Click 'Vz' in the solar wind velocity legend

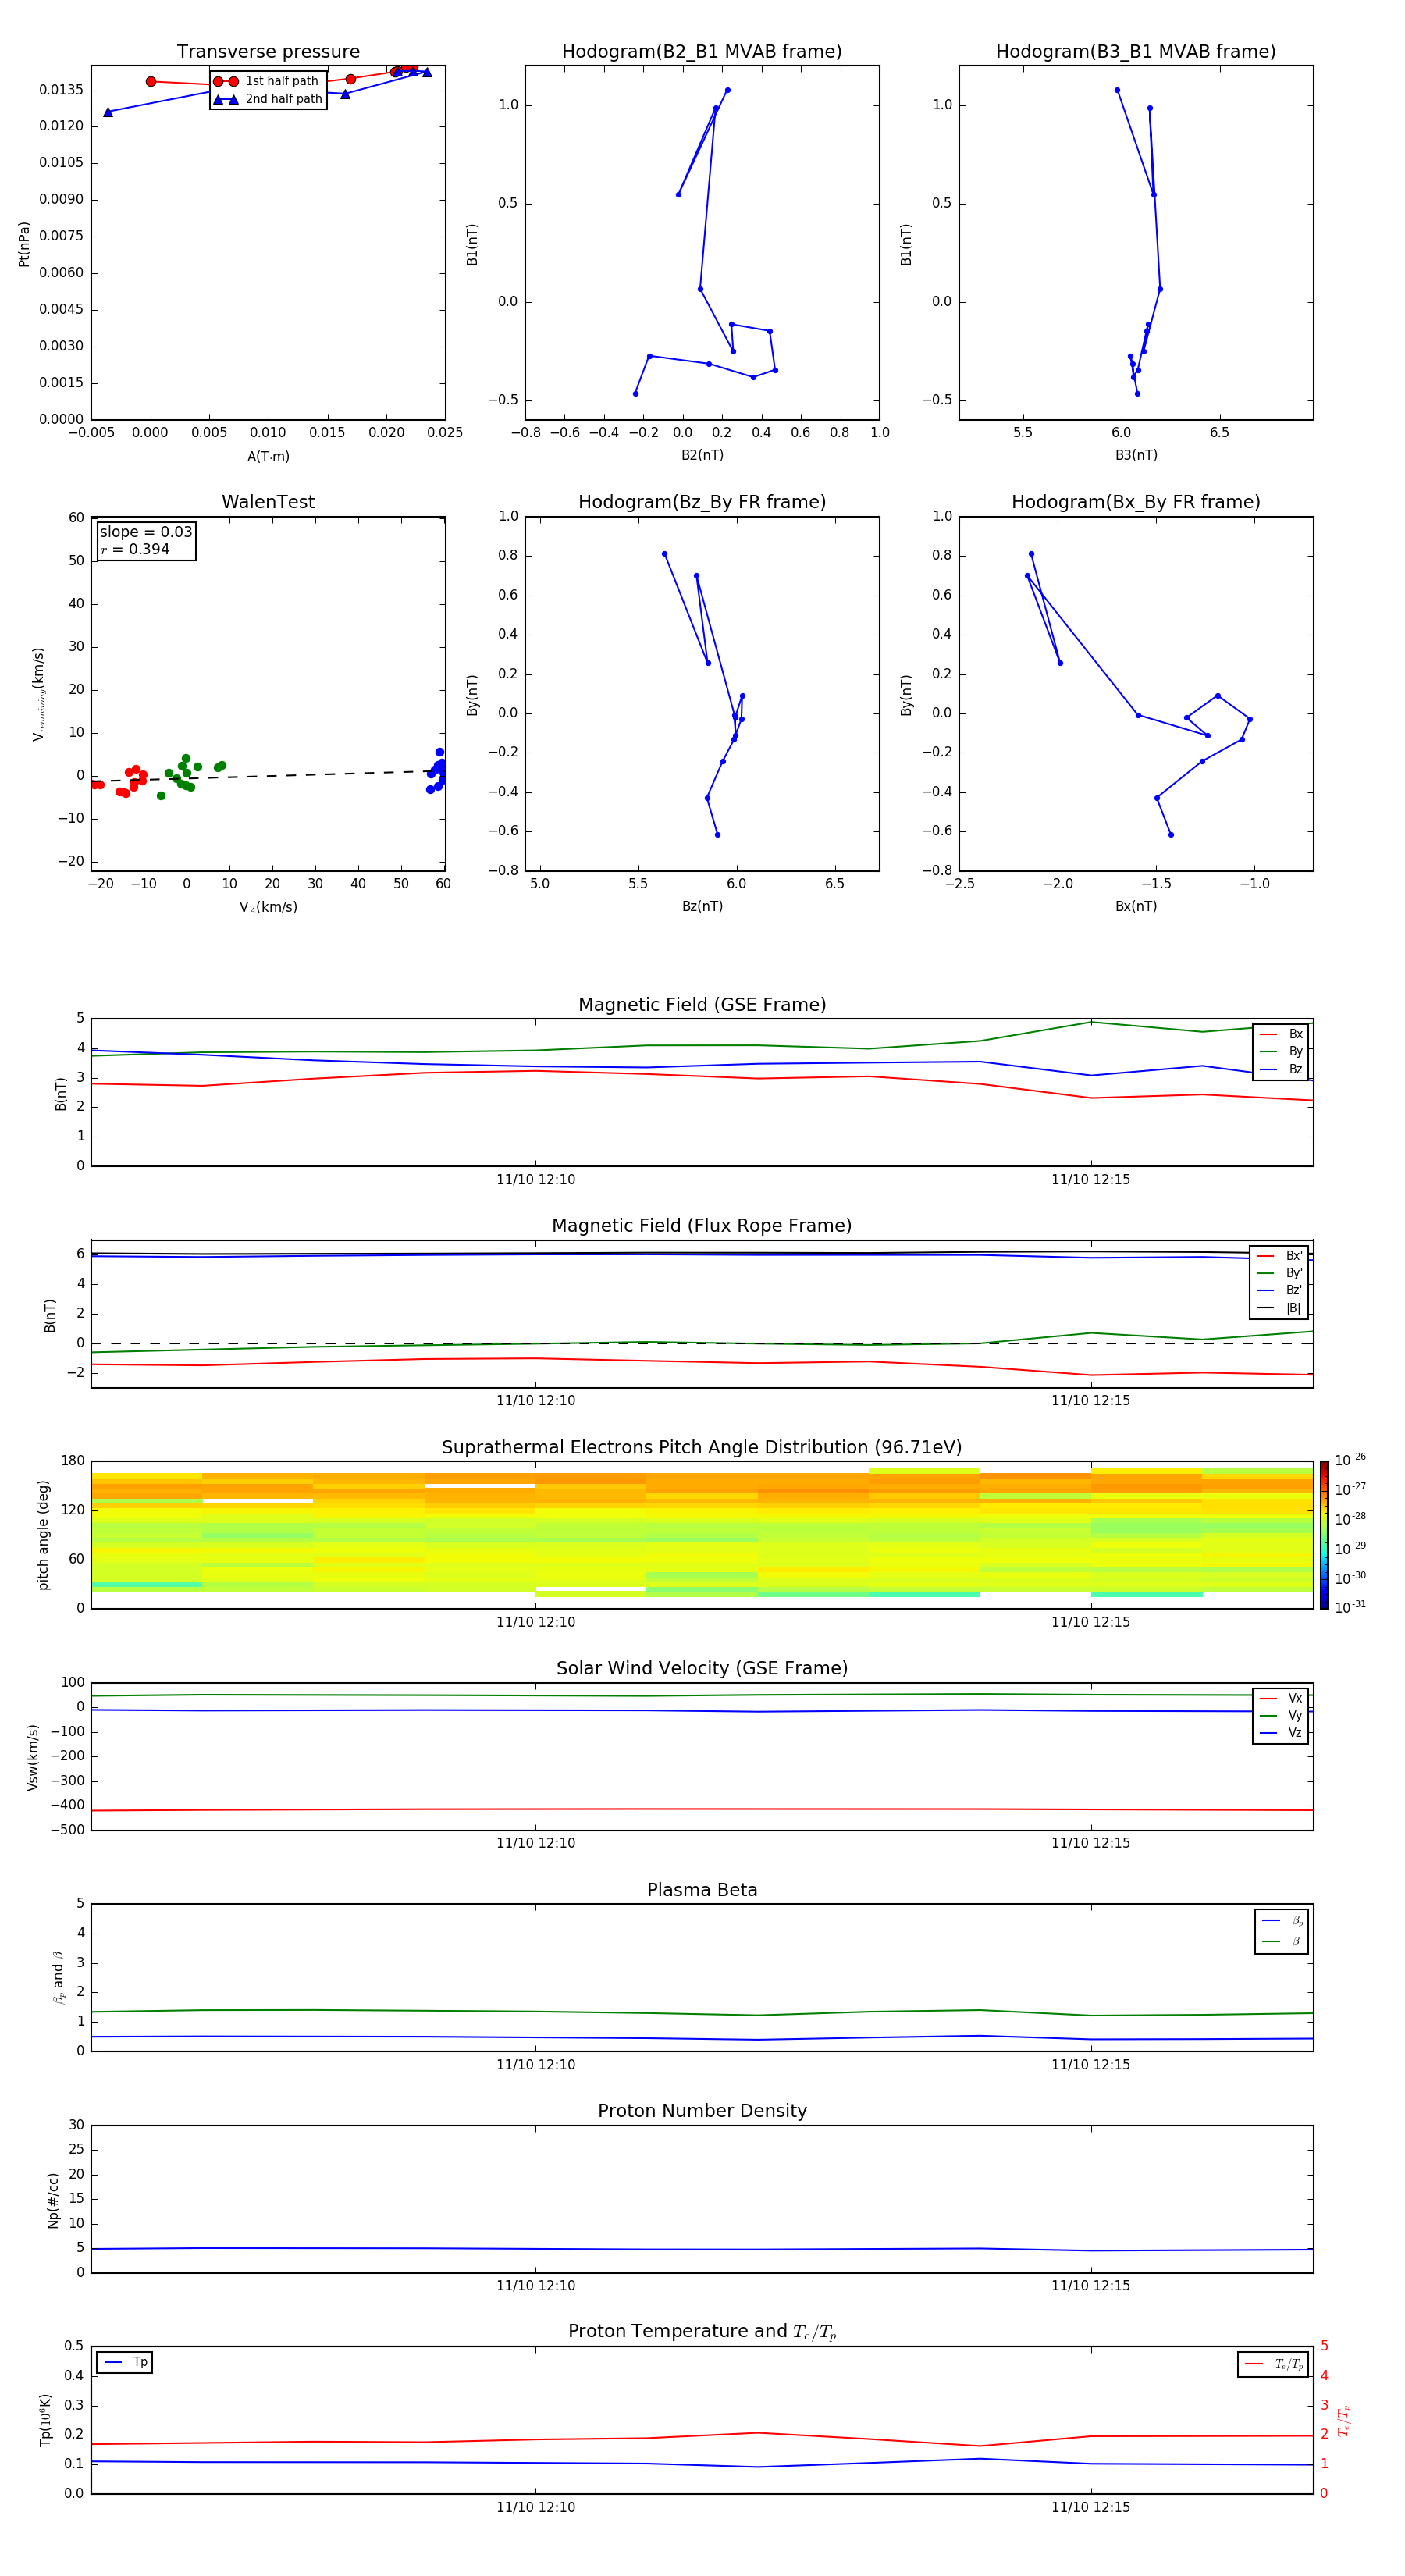tap(1282, 1733)
